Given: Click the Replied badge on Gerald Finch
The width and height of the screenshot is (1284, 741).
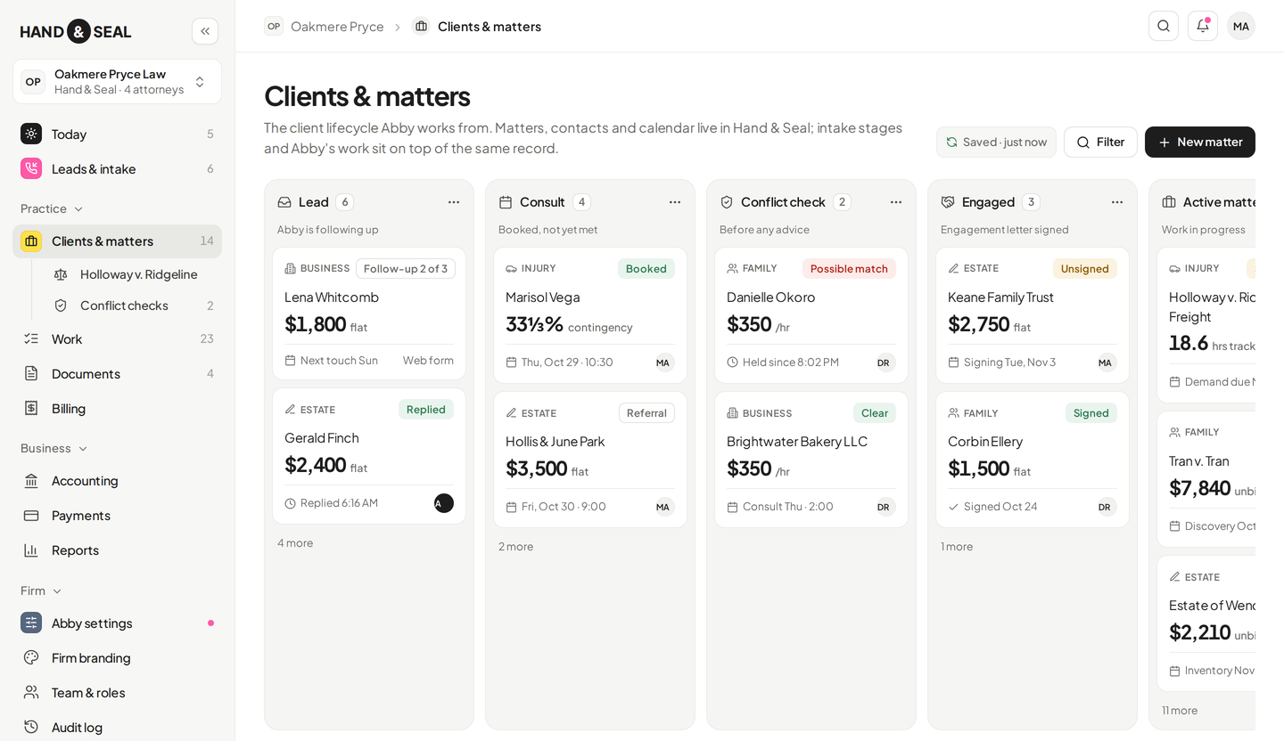Looking at the screenshot, I should [x=426, y=410].
